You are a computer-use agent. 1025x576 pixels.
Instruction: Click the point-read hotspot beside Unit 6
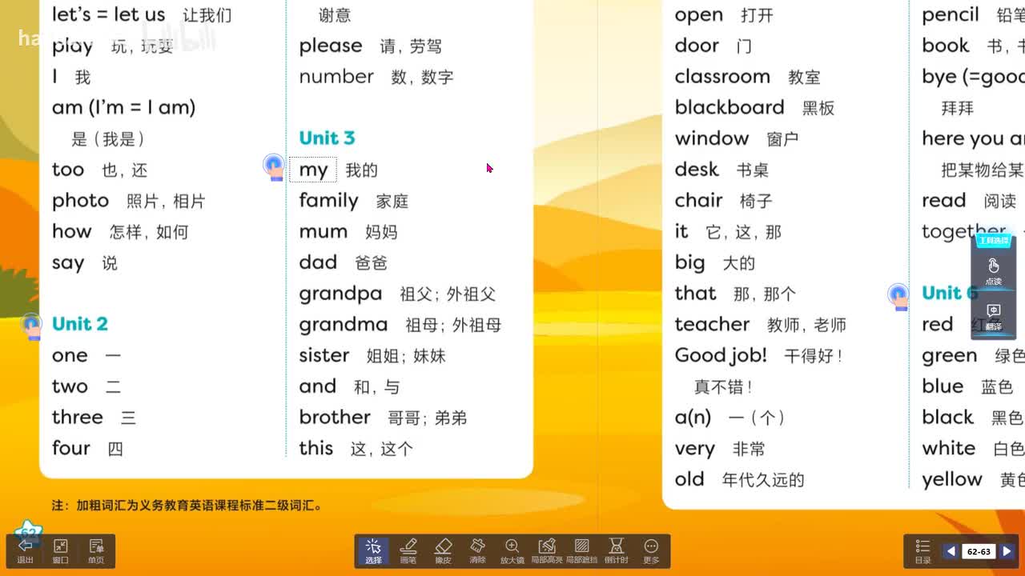(x=898, y=296)
